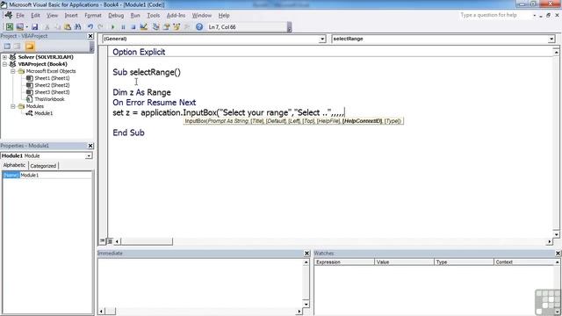The width and height of the screenshot is (562, 316).
Task: Open toolbar options at toolbar end
Action: [x=289, y=27]
